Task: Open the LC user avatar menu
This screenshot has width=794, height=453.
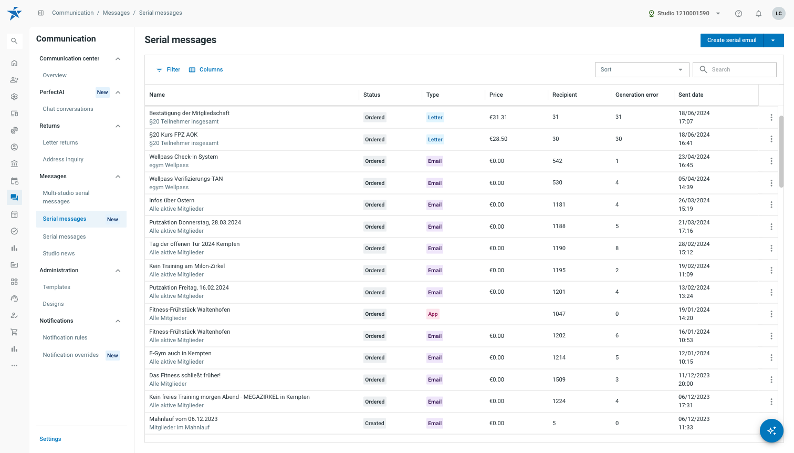Action: click(779, 14)
